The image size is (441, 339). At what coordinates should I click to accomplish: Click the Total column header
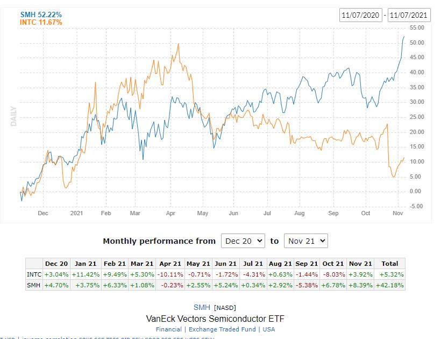coord(389,264)
